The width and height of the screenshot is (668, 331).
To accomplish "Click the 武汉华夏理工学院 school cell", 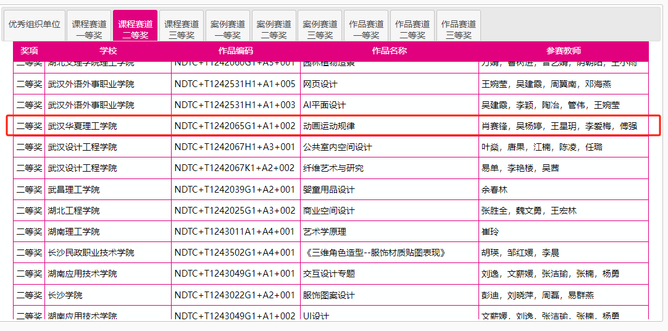I will coord(82,126).
